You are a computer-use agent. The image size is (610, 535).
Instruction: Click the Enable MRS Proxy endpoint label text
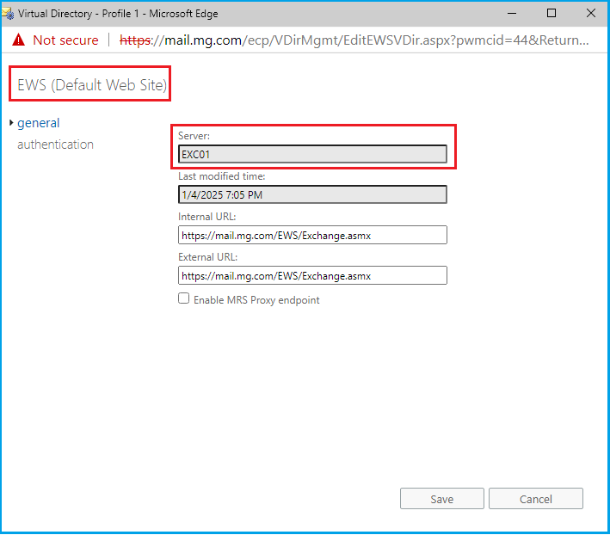point(256,299)
